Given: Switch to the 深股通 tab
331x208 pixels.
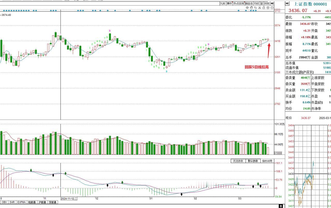Looking at the screenshot, I should (52, 202).
